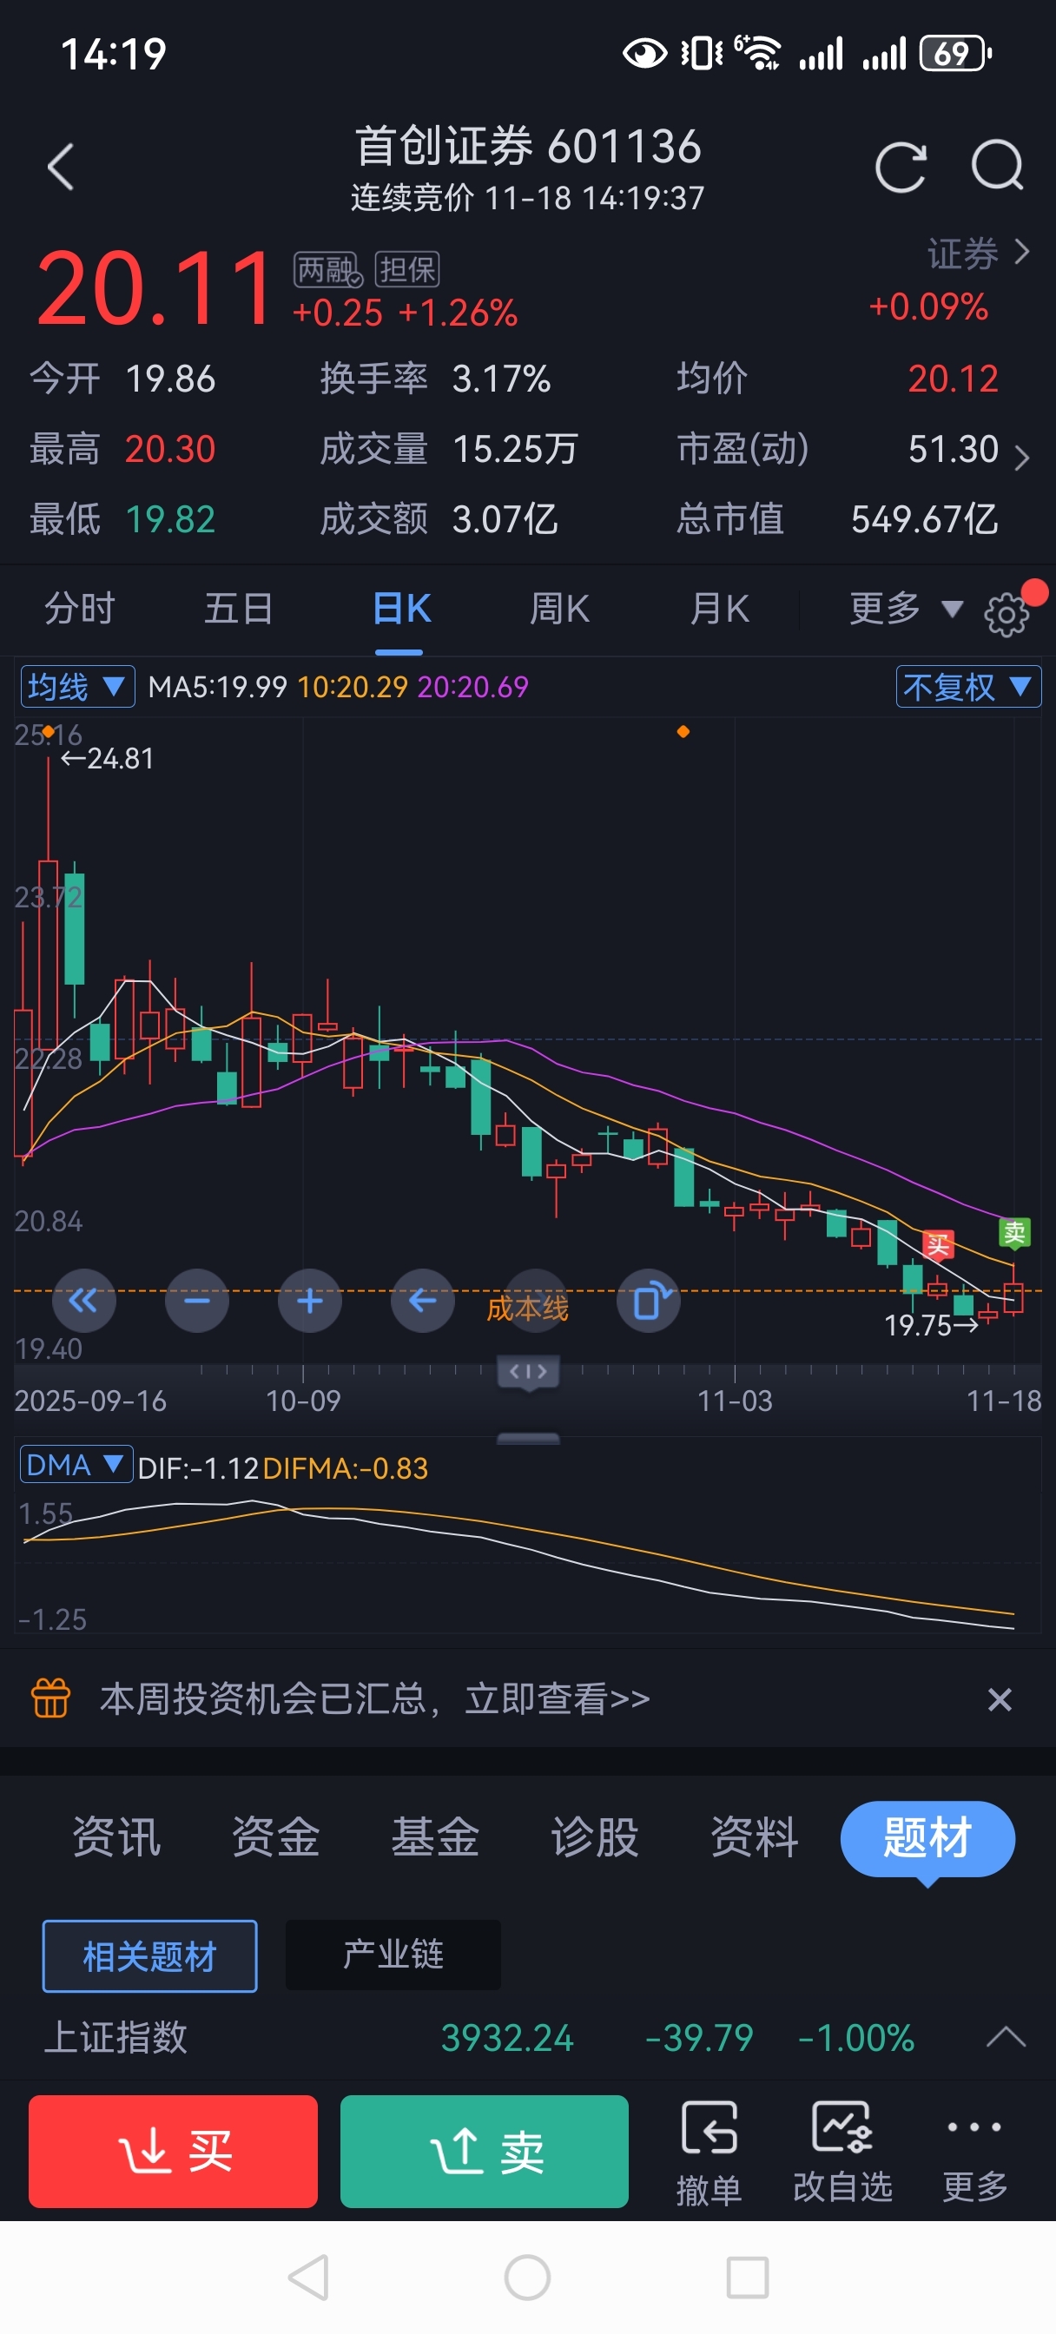Tap the red 买 marker on chart
Screen dimensions: 1056x2334
point(937,1244)
